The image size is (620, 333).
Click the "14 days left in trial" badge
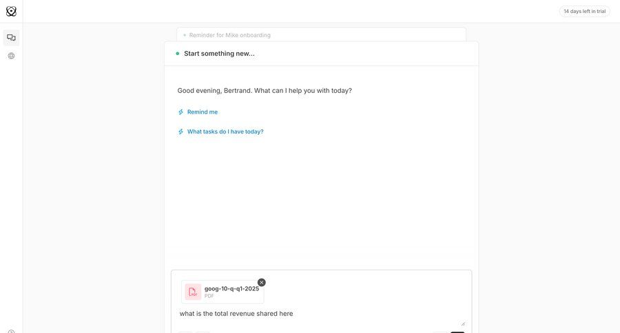(x=584, y=11)
